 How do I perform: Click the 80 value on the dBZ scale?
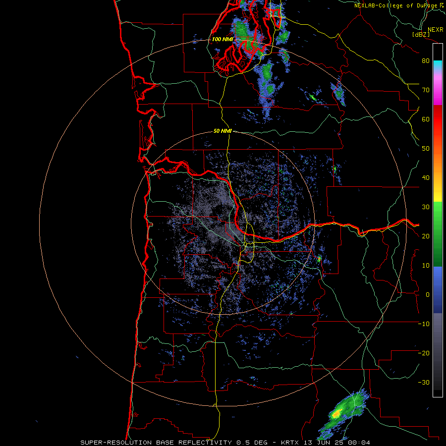426,61
